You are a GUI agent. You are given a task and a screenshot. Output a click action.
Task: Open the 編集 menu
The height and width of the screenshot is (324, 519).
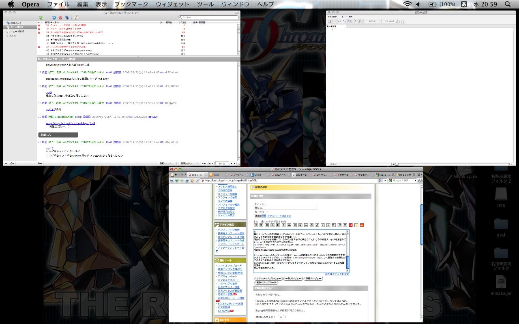click(x=83, y=4)
